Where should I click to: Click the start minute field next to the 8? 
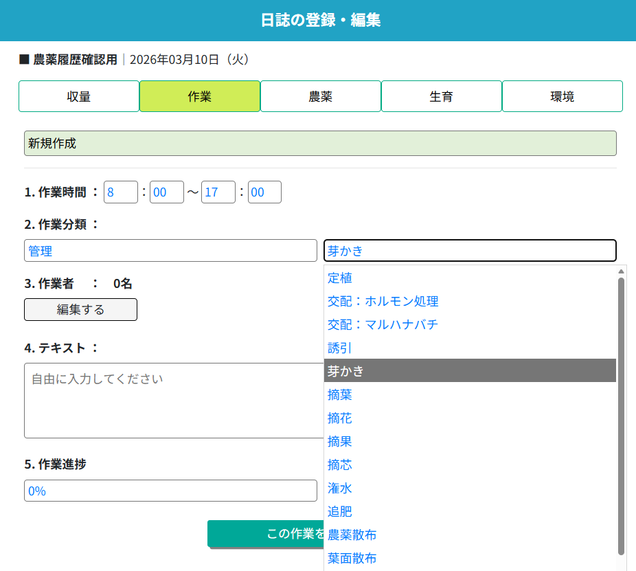[167, 192]
